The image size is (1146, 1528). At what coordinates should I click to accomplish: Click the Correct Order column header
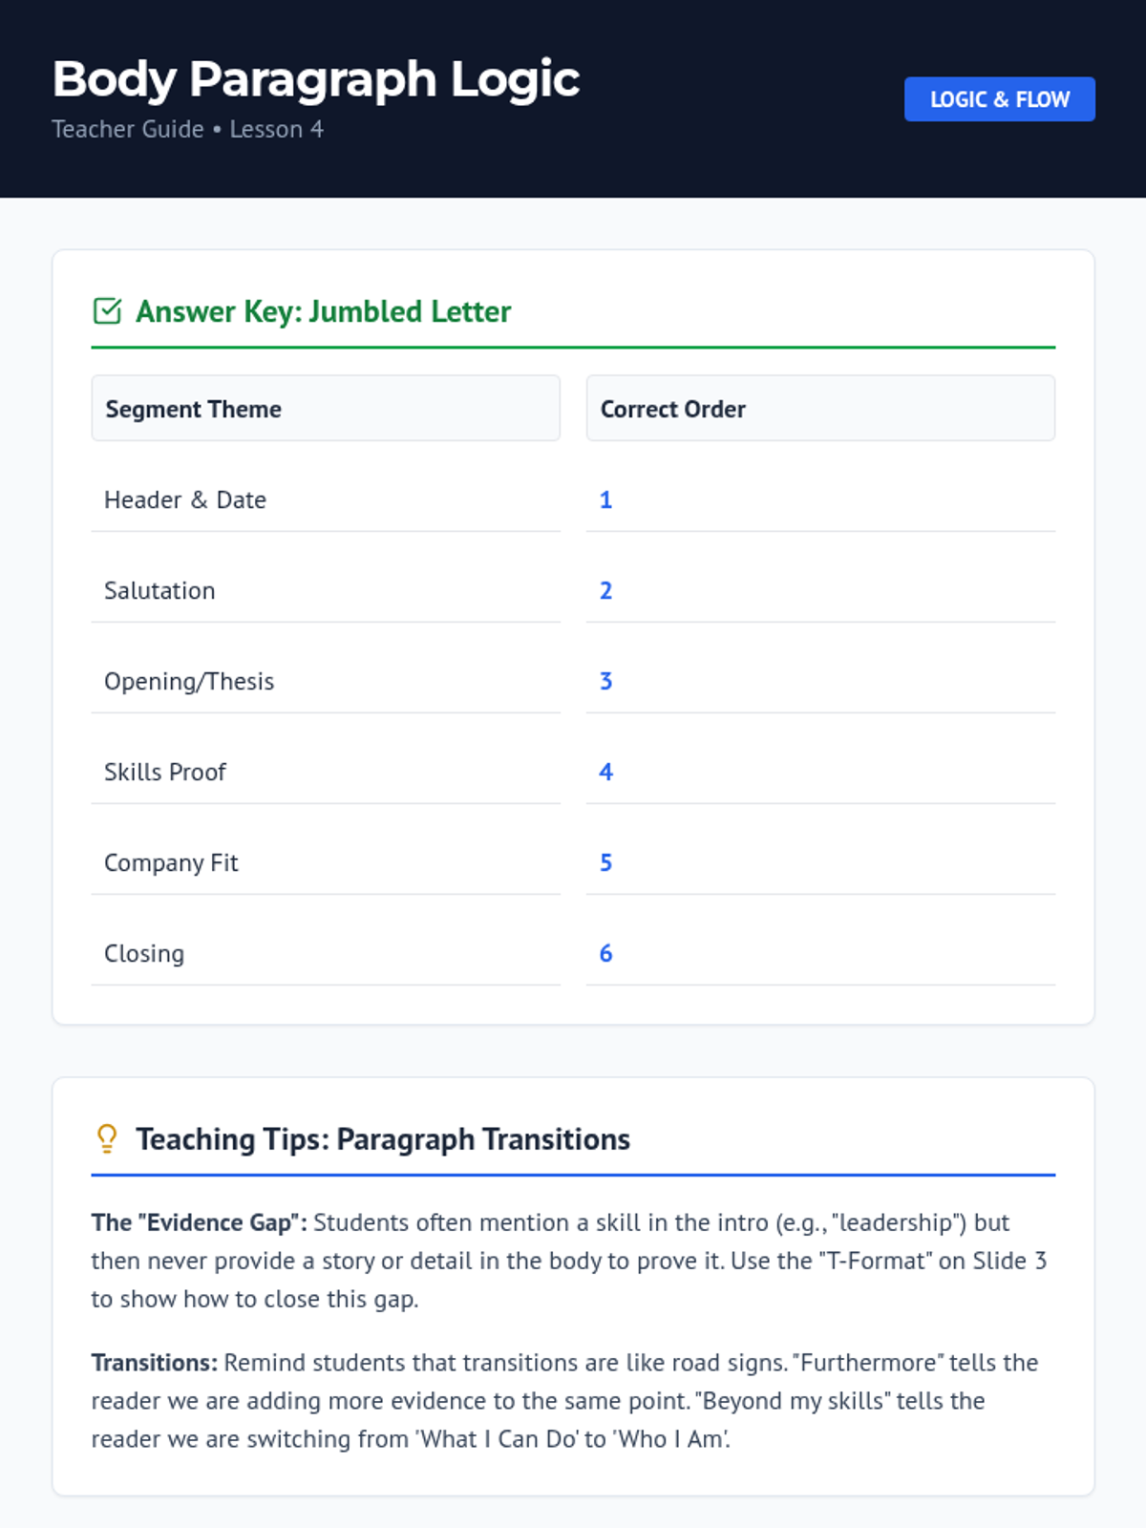point(672,409)
